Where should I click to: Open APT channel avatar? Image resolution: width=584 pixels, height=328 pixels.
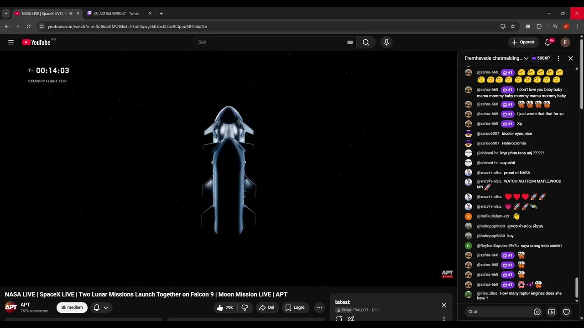(x=11, y=307)
